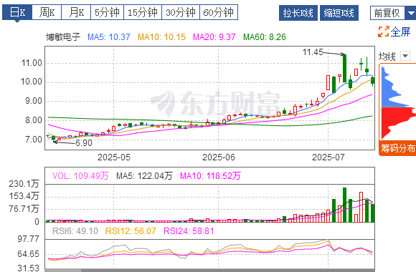Click the 2025-05 date axis label

point(114,157)
